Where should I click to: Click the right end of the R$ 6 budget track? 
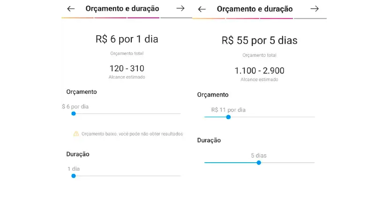180,113
